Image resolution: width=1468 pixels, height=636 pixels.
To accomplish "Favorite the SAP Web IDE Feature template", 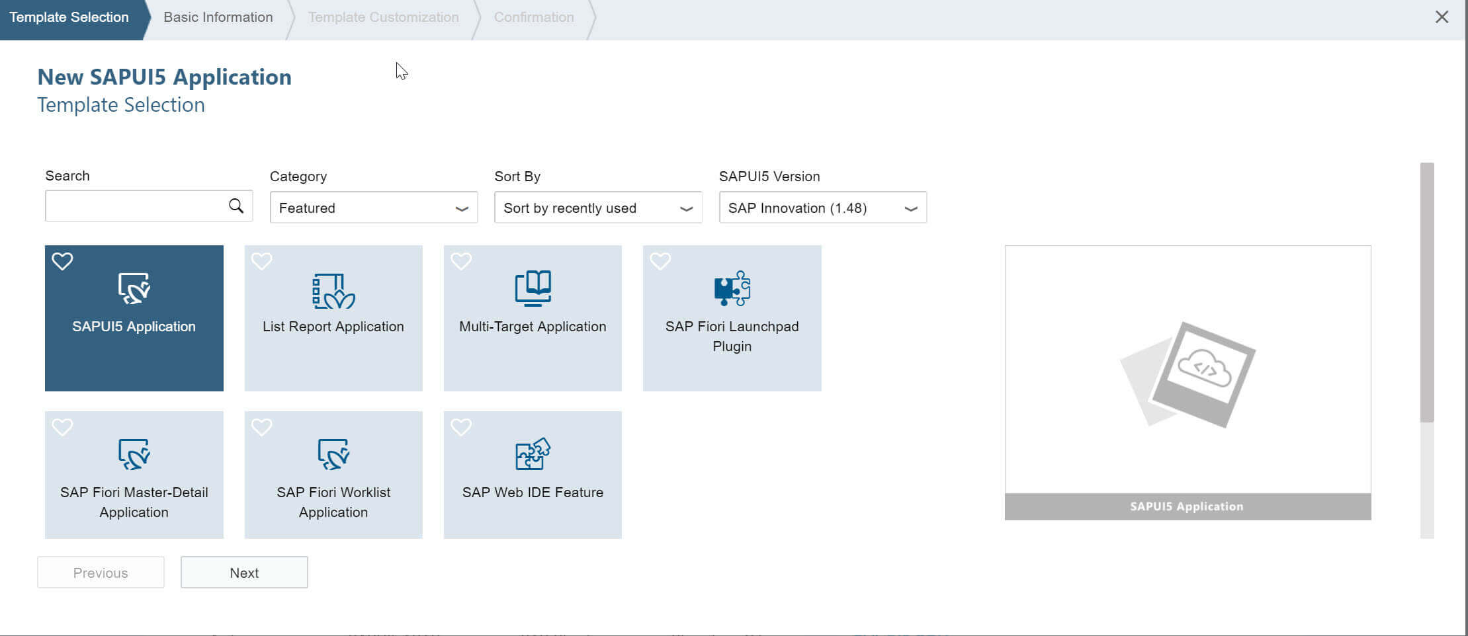I will pos(461,427).
